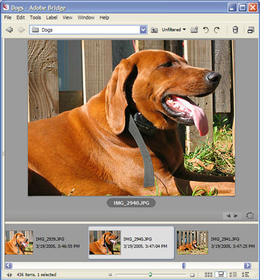Image resolution: width=260 pixels, height=280 pixels.
Task: Open the Edit menu
Action: click(x=20, y=17)
